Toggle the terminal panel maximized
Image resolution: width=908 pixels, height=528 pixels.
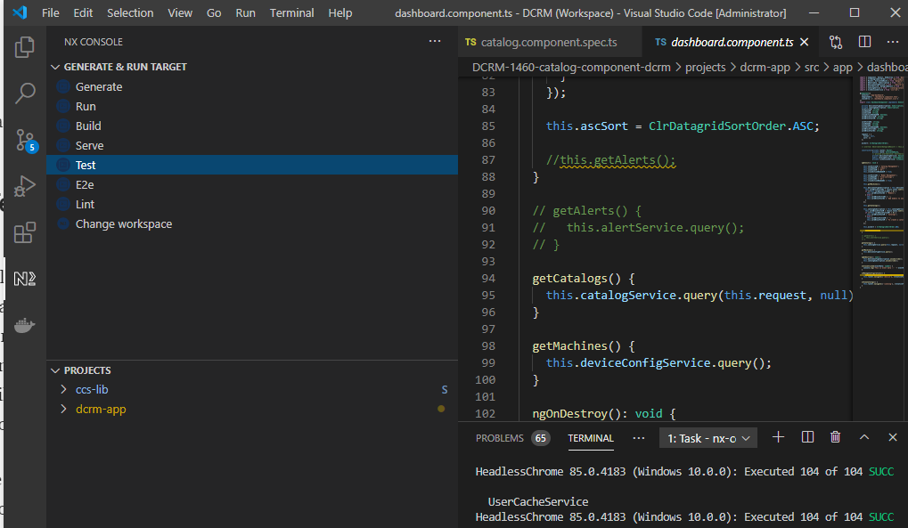tap(863, 436)
